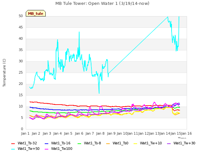
Task: Click the 30 y-axis tick label
Action: 21,61
